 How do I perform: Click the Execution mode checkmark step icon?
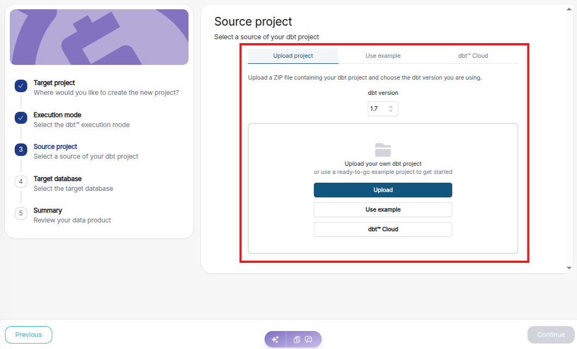21,118
